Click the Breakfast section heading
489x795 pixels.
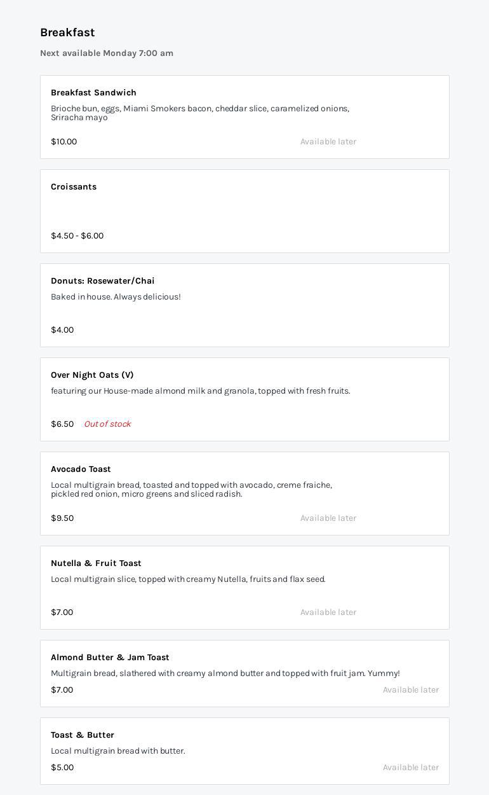tap(67, 32)
